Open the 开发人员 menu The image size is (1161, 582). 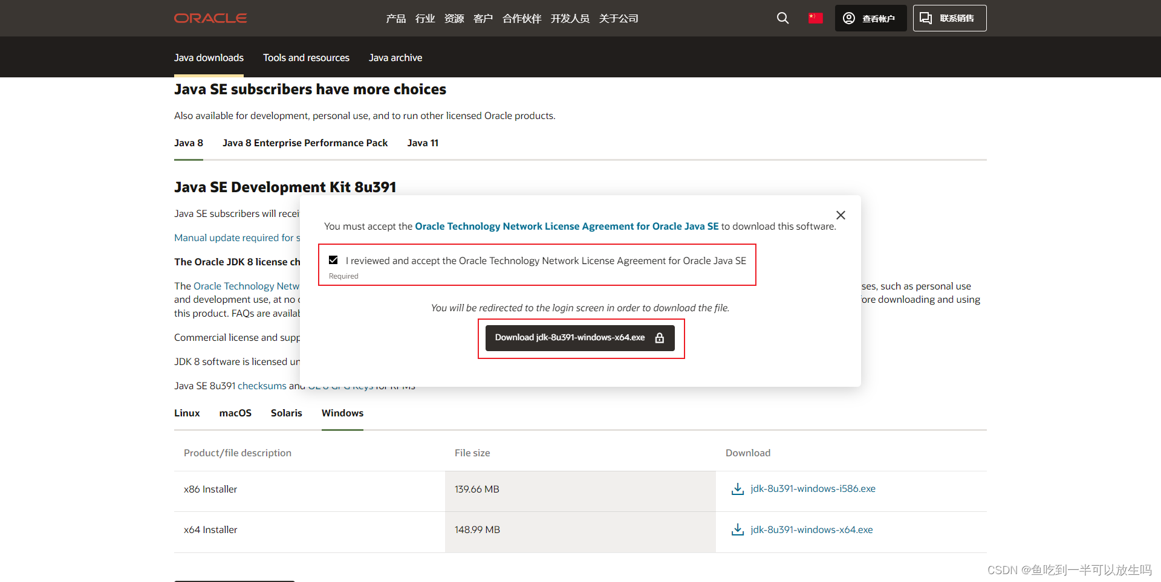pos(570,19)
